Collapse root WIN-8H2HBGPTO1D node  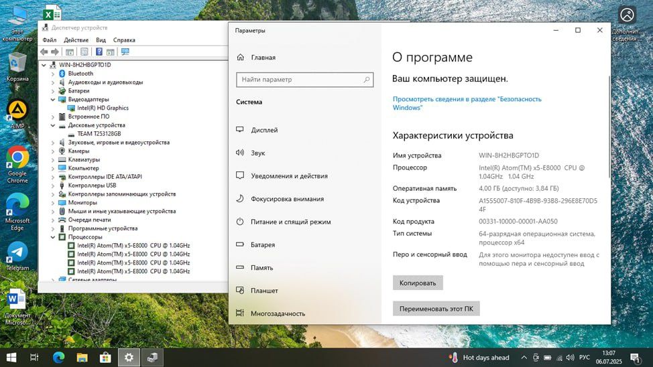point(44,65)
